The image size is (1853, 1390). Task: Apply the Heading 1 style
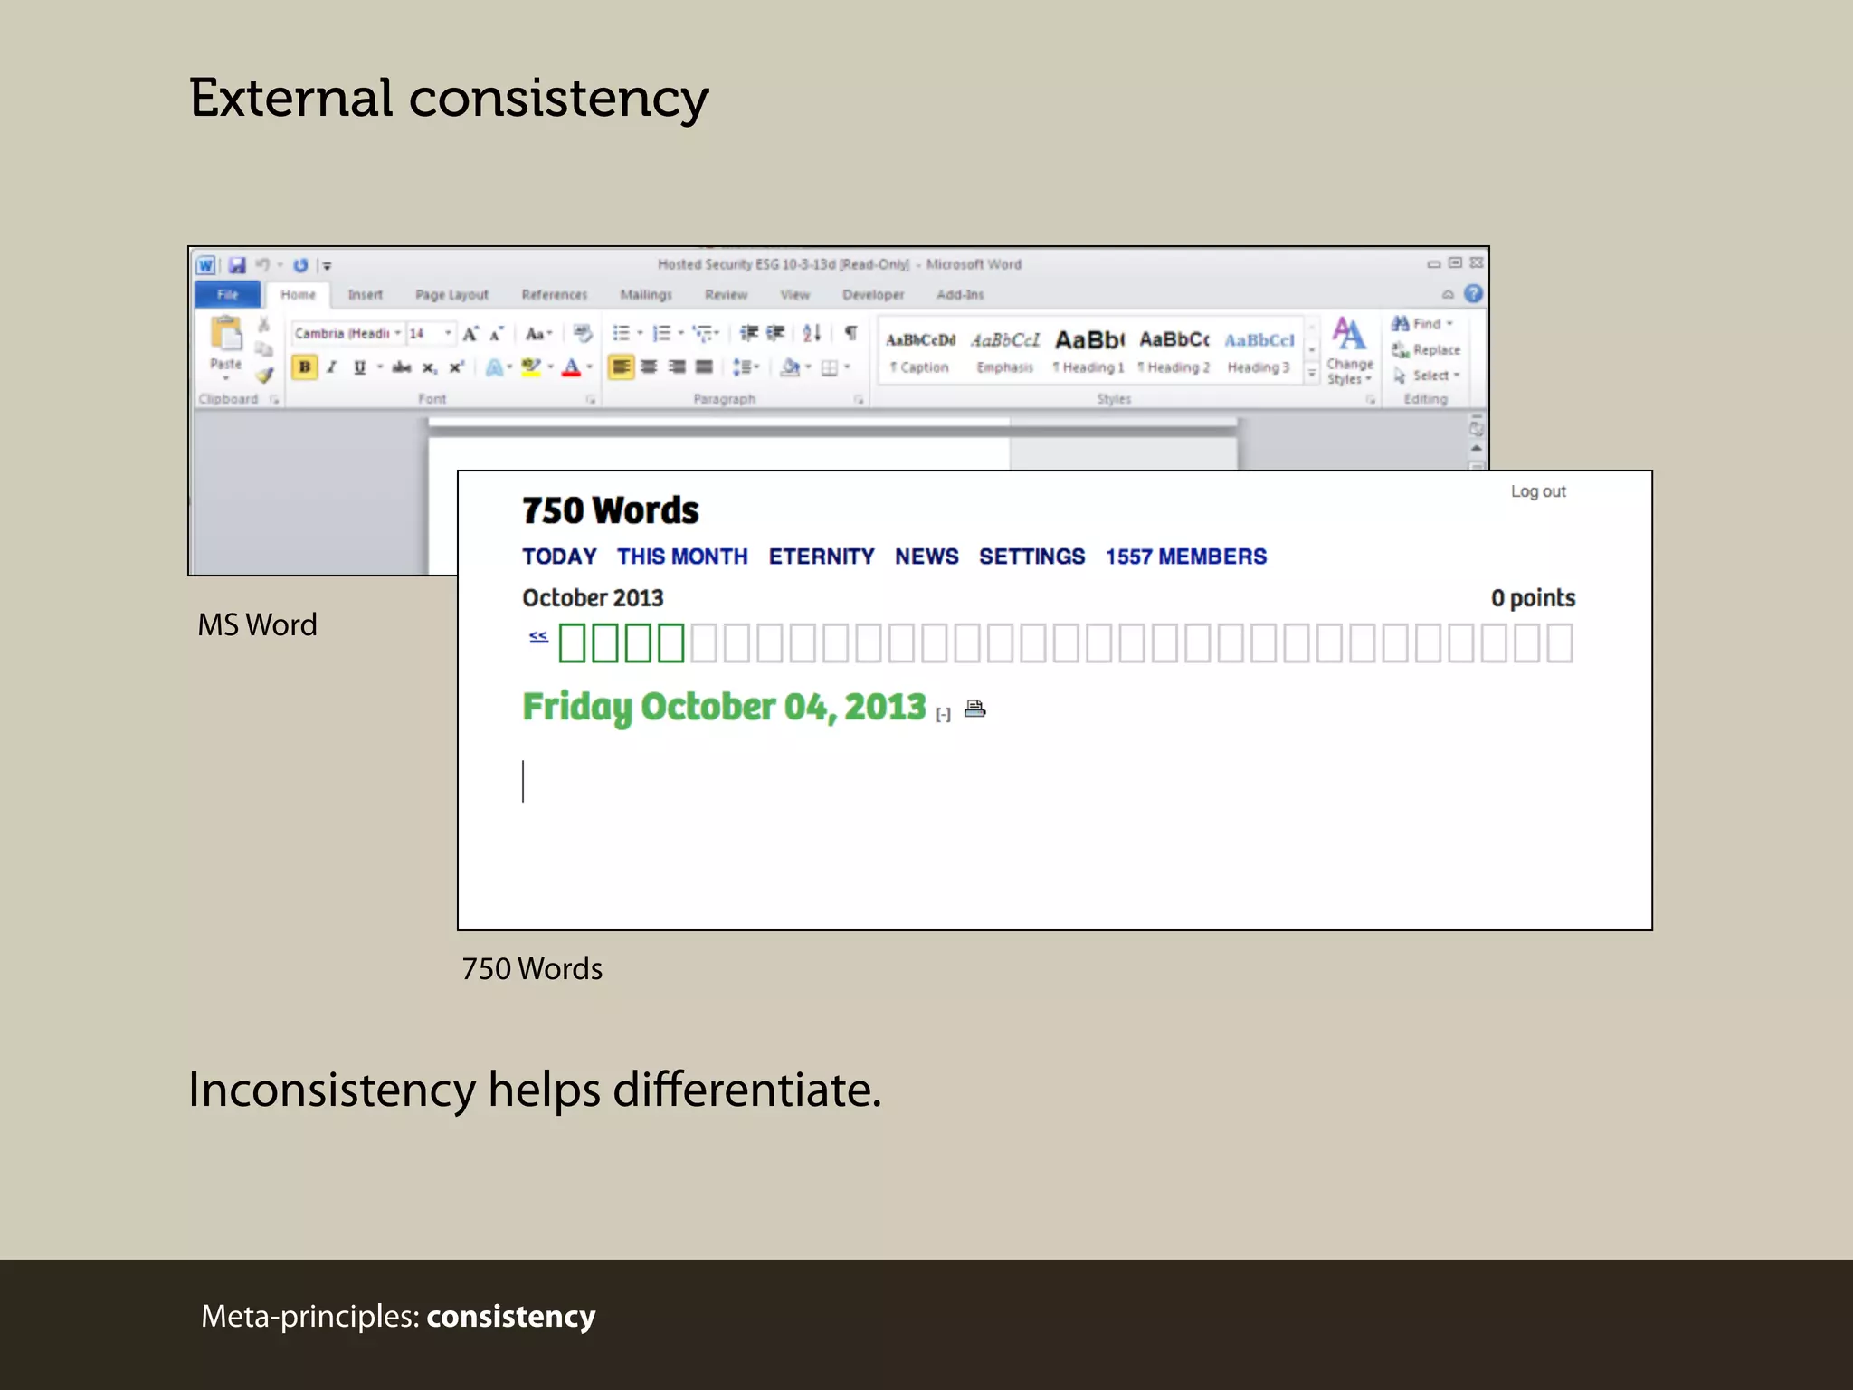pos(1089,351)
